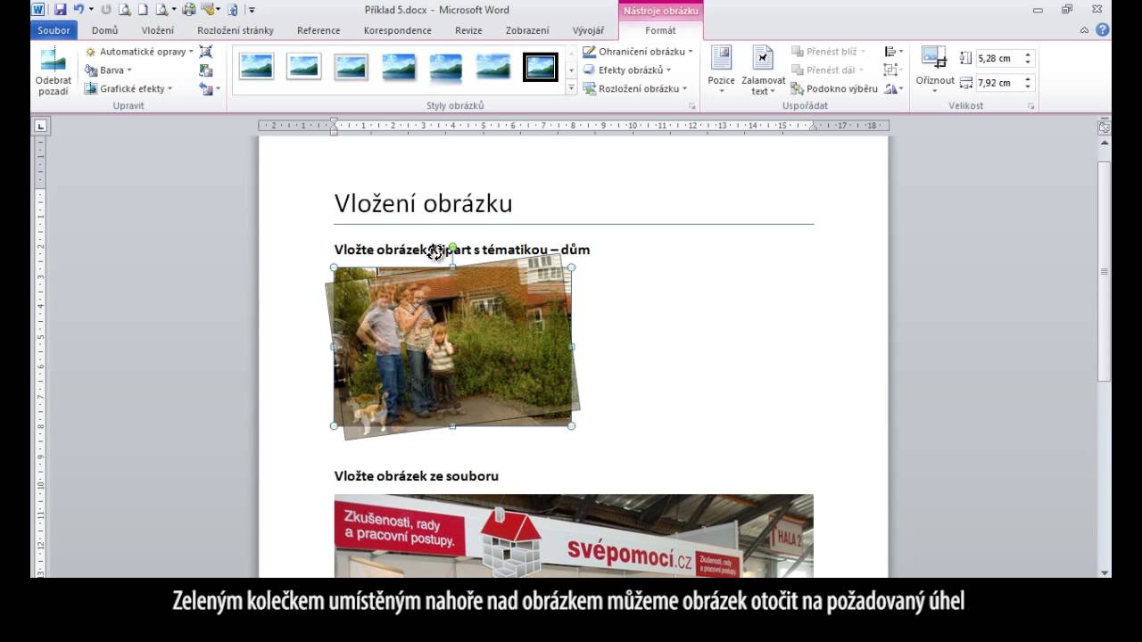Open the Revize tab

pyautogui.click(x=468, y=30)
